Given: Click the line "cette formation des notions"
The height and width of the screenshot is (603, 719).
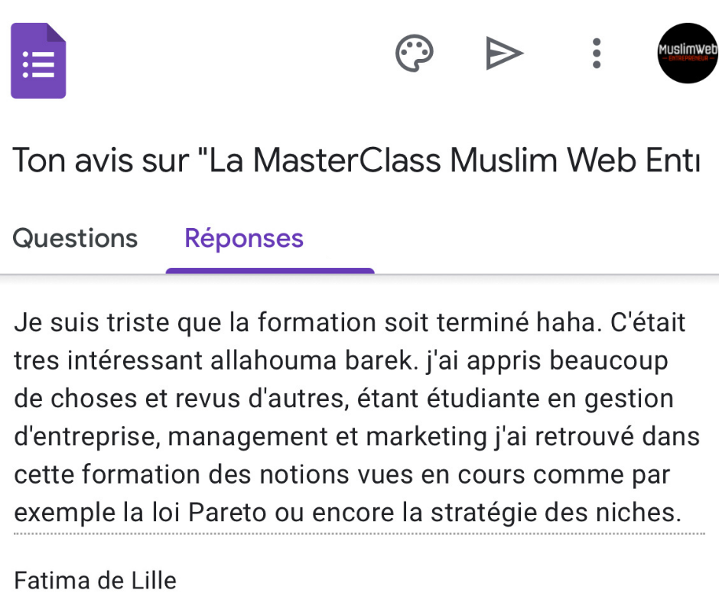Looking at the screenshot, I should pyautogui.click(x=342, y=474).
